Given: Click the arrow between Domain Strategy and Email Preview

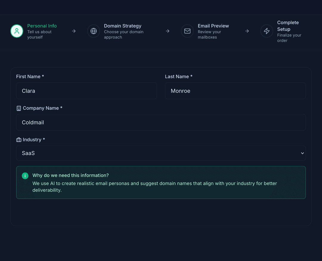Looking at the screenshot, I should (x=168, y=31).
